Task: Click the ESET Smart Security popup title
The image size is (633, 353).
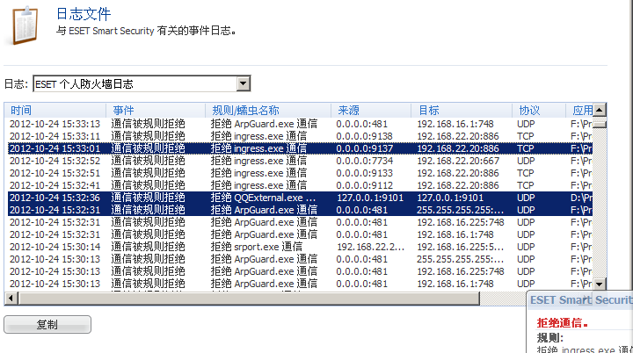Action: coord(581,300)
